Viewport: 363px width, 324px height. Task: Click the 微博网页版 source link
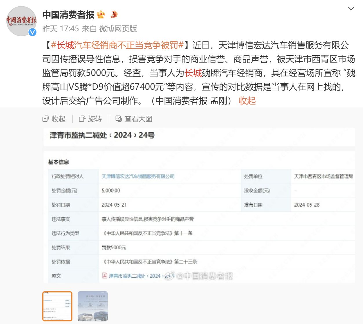[x=118, y=29]
